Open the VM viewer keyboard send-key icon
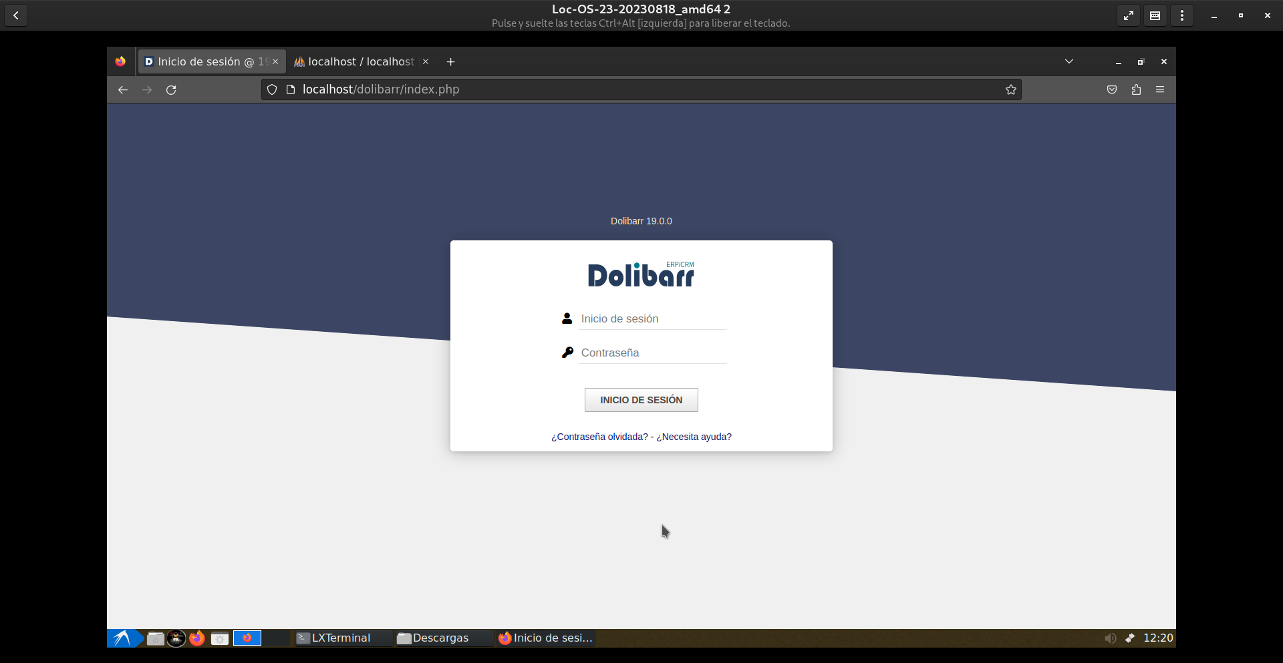 coord(1155,15)
